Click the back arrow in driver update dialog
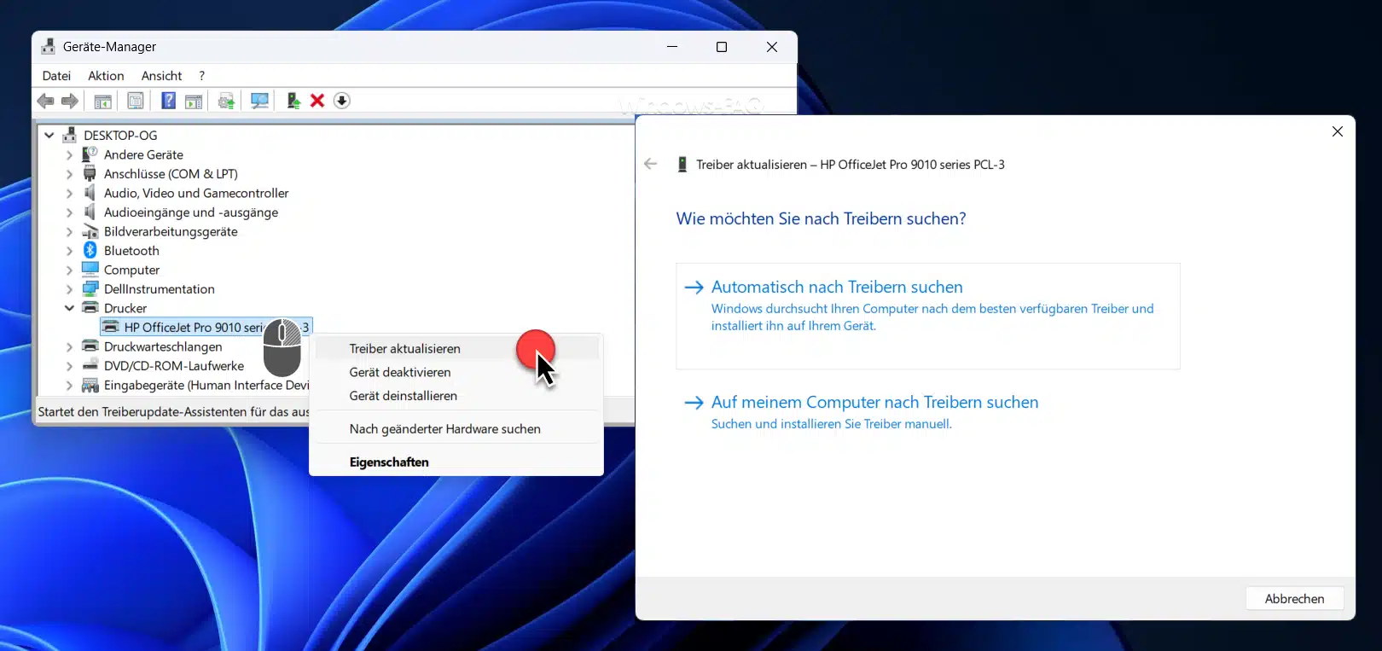This screenshot has width=1382, height=651. 651,164
